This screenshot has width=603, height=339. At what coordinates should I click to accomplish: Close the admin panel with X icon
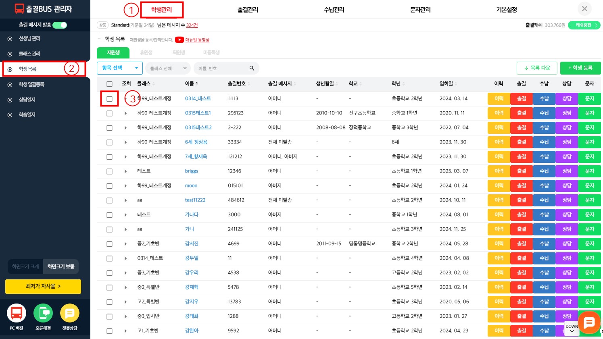point(584,8)
